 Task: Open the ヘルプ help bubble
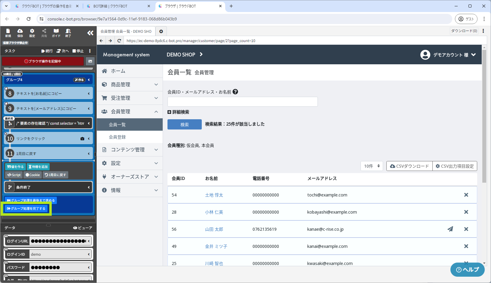tap(468, 269)
